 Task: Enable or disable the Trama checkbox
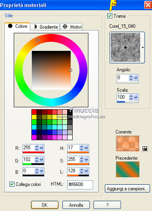pyautogui.click(x=110, y=16)
